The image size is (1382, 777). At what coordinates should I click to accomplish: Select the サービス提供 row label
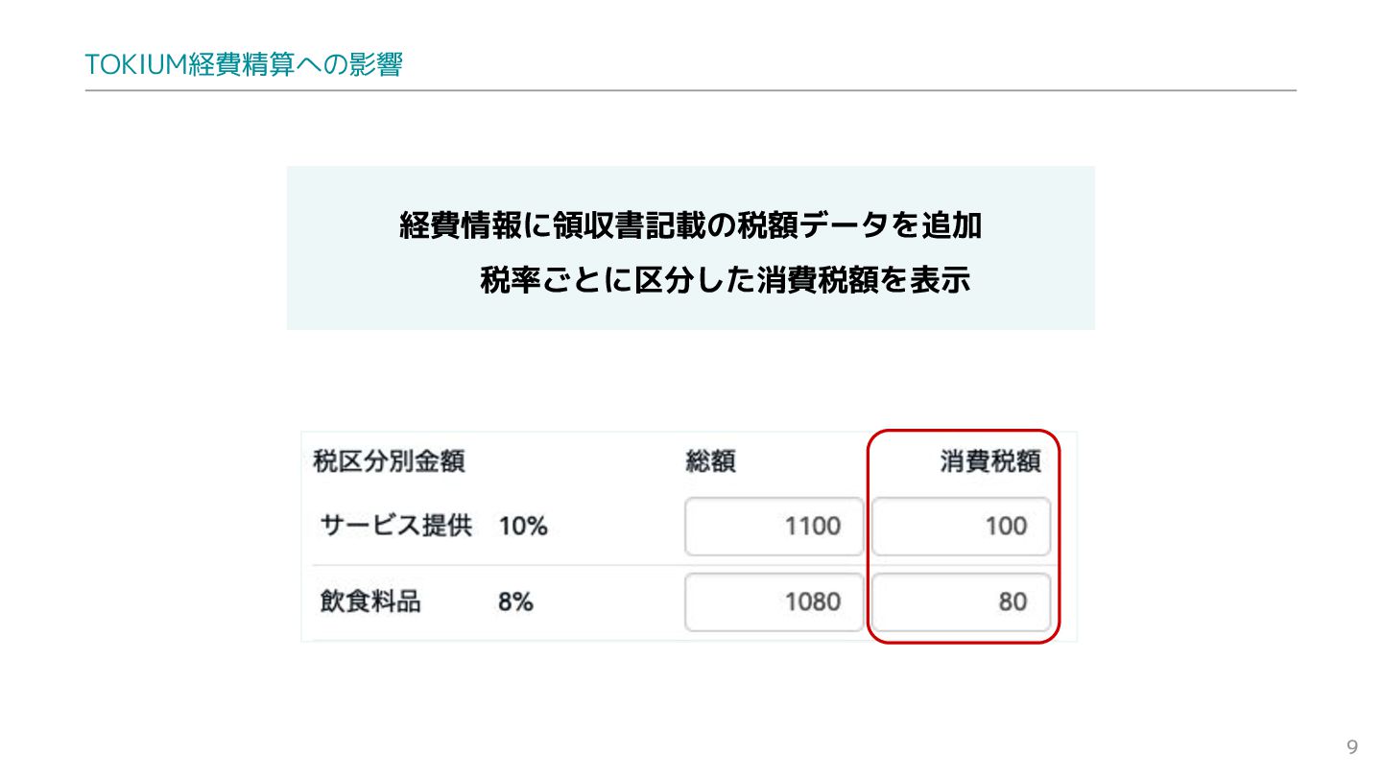coord(395,526)
